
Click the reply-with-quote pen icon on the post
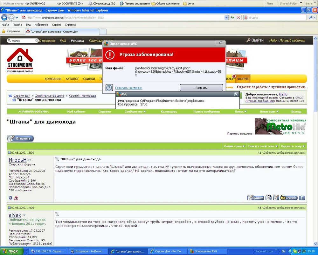pos(275,197)
